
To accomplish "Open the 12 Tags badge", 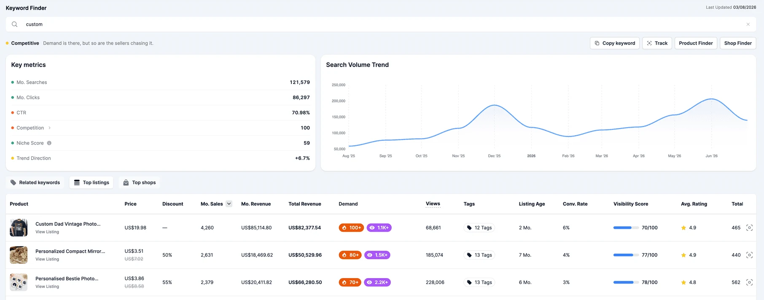I will tap(479, 228).
